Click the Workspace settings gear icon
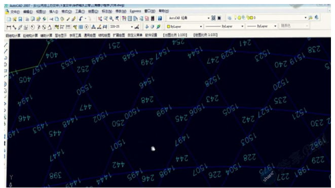 [x=213, y=18]
